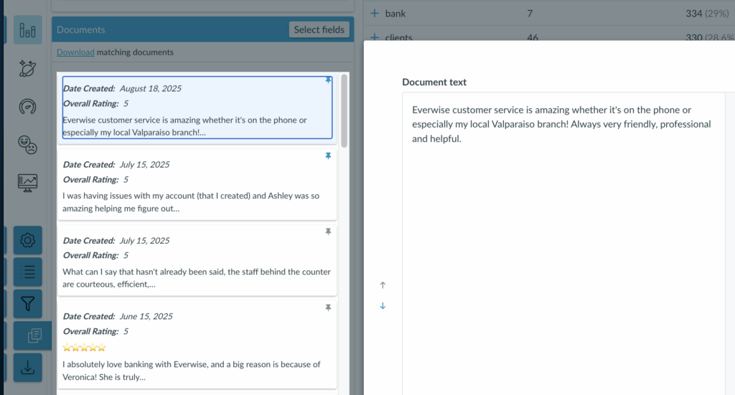
Task: Click the monitor trend chart icon
Action: coord(28,183)
